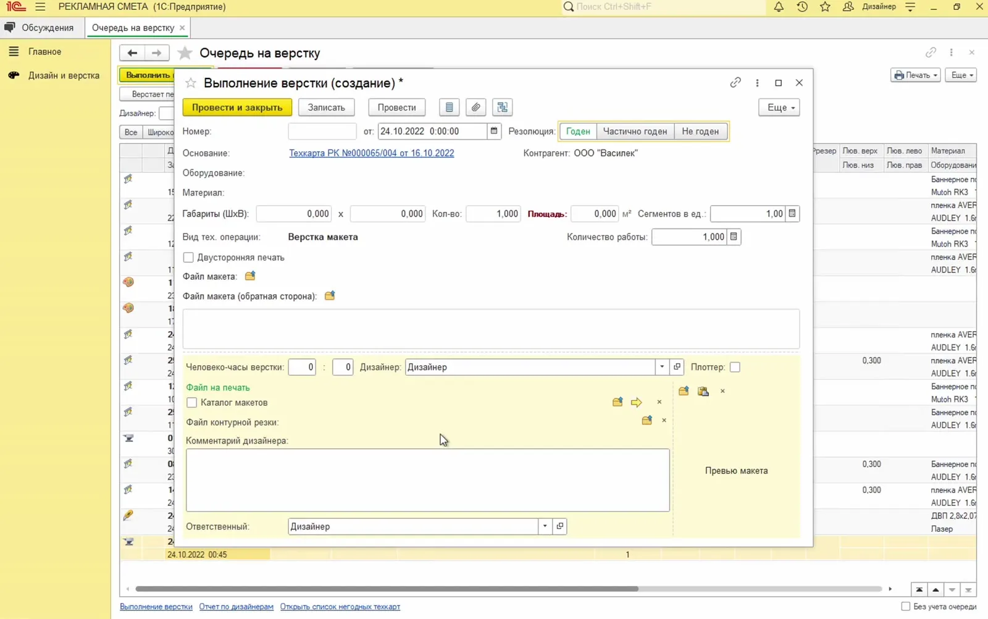Image resolution: width=988 pixels, height=619 pixels.
Task: Expand the Дизайнер field dropdown arrow
Action: pyautogui.click(x=662, y=367)
